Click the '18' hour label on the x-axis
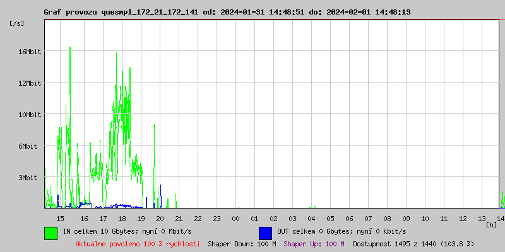Screen dimensions: 505x252 pyautogui.click(x=122, y=219)
